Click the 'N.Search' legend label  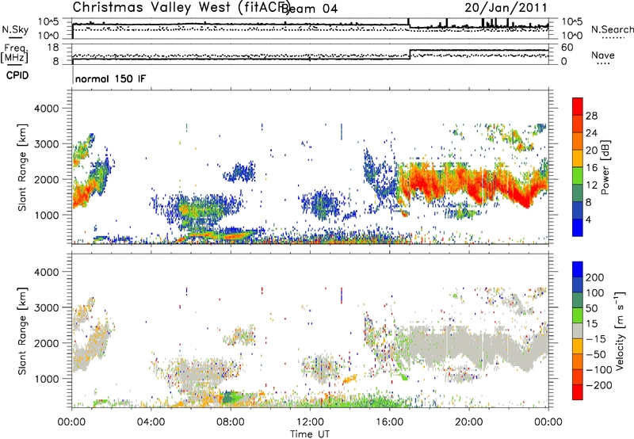[612, 29]
